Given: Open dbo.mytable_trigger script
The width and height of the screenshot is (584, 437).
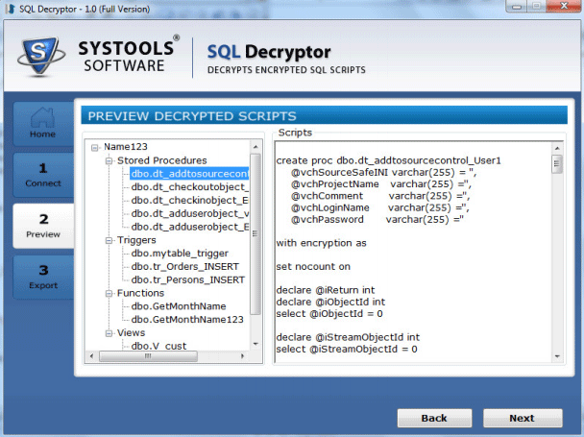Looking at the screenshot, I should pyautogui.click(x=180, y=254).
